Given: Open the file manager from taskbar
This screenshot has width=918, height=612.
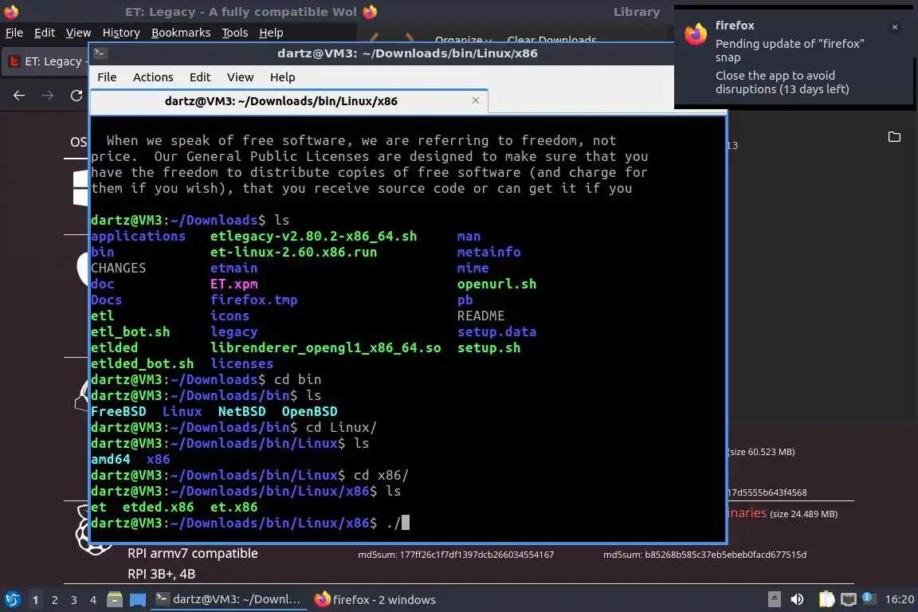Looking at the screenshot, I should 115,599.
